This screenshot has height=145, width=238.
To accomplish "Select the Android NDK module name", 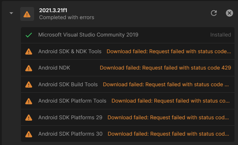I will pos(54,68).
